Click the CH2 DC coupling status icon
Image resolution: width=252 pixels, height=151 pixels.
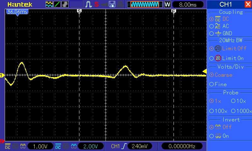(x=58, y=146)
